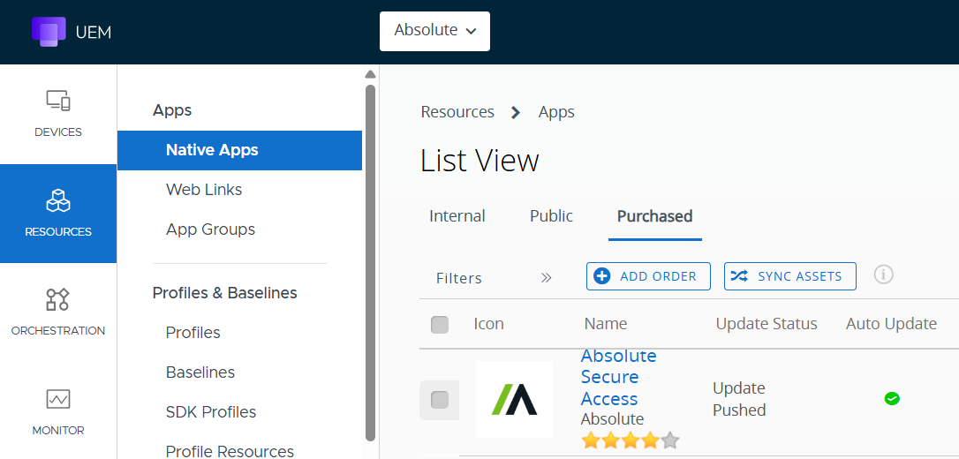The height and width of the screenshot is (459, 959).
Task: Open the Devices section icon
Action: click(58, 101)
